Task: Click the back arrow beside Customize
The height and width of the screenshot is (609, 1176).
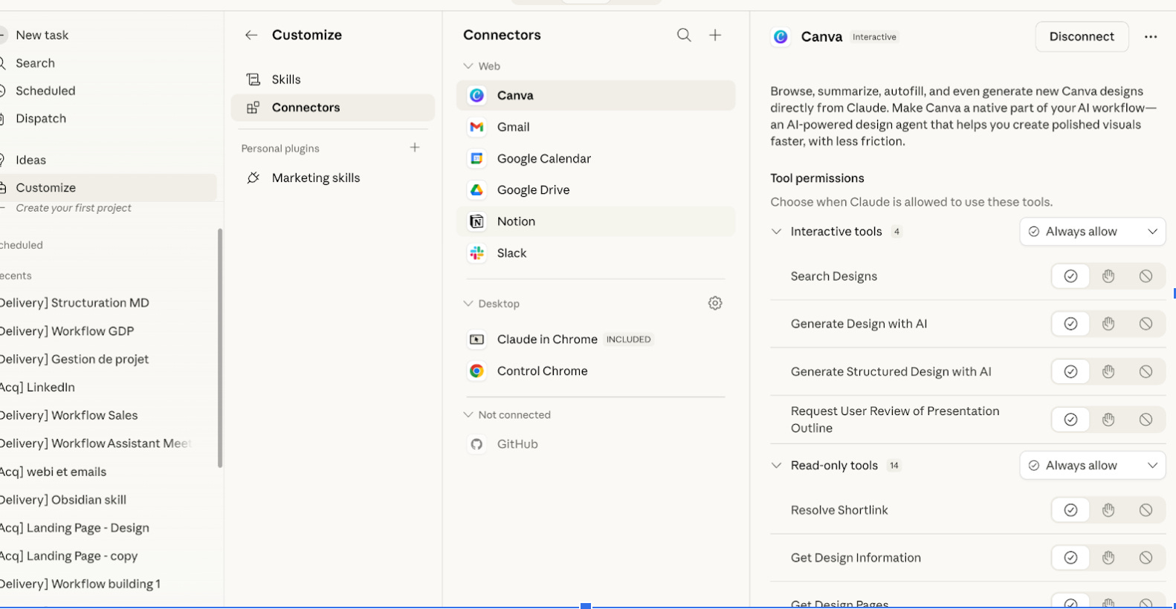Action: 251,35
